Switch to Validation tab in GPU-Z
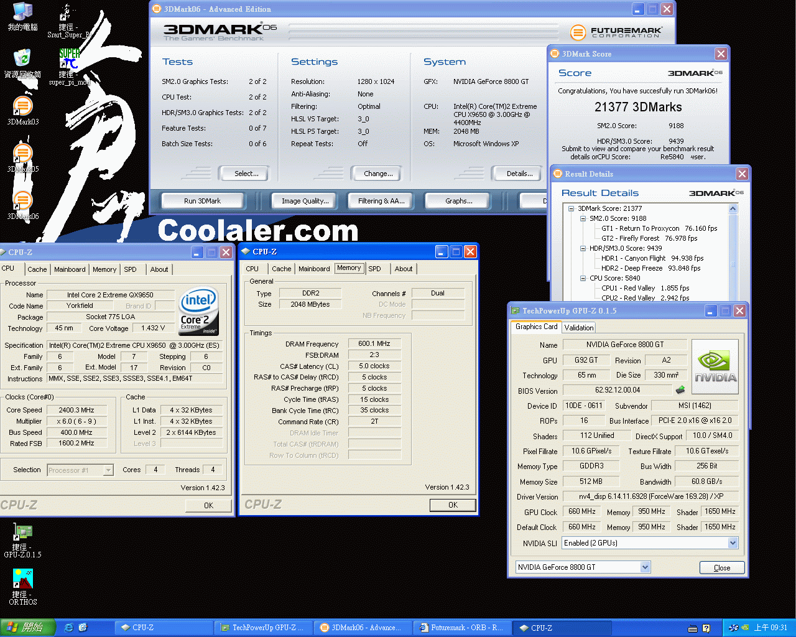The image size is (796, 637). tap(579, 328)
